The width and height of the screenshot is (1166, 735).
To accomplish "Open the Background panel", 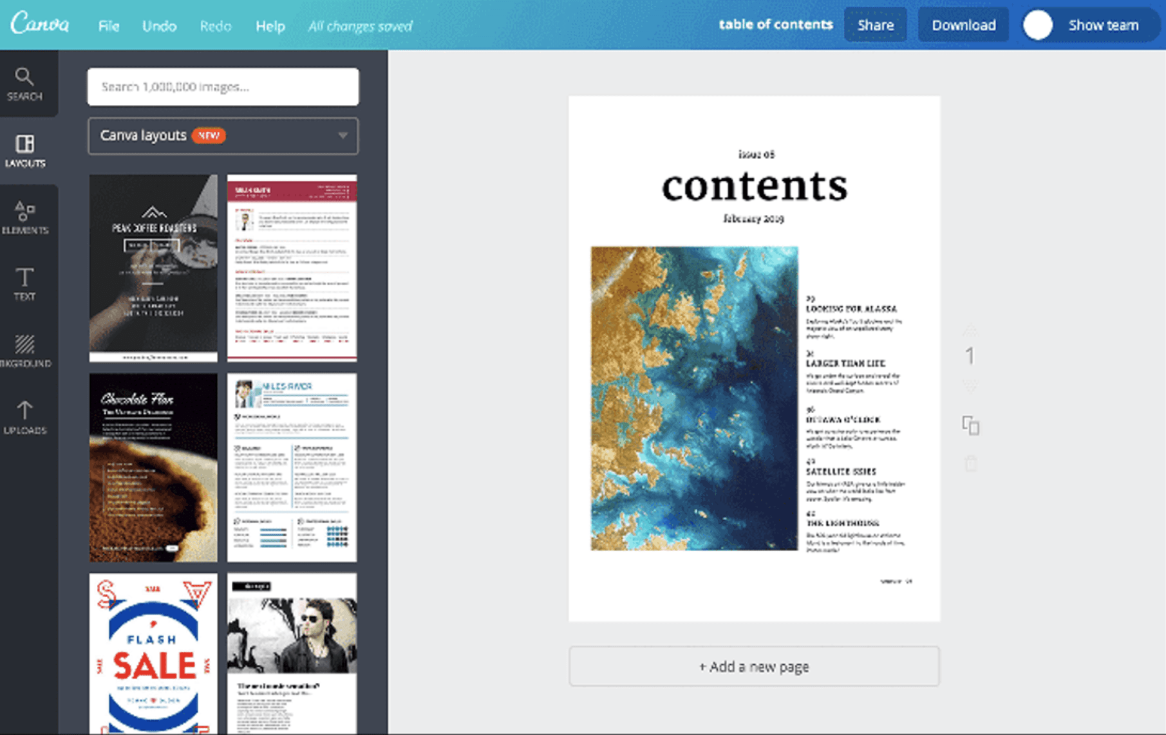I will coord(26,351).
